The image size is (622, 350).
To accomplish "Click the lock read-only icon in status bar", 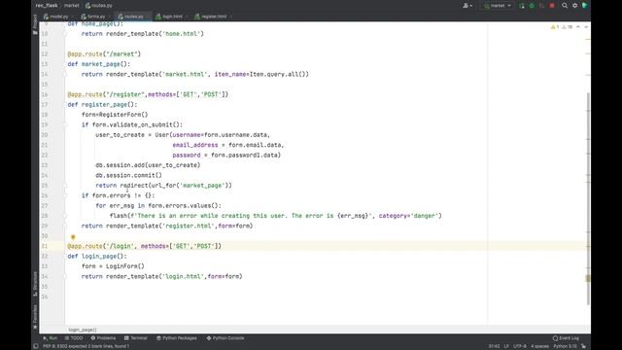I will (x=584, y=346).
